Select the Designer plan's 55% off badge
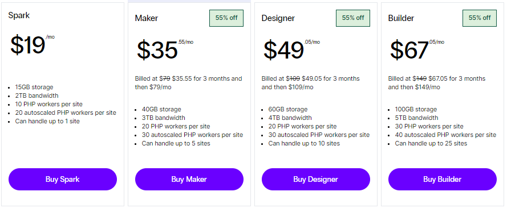The width and height of the screenshot is (507, 208). click(353, 18)
